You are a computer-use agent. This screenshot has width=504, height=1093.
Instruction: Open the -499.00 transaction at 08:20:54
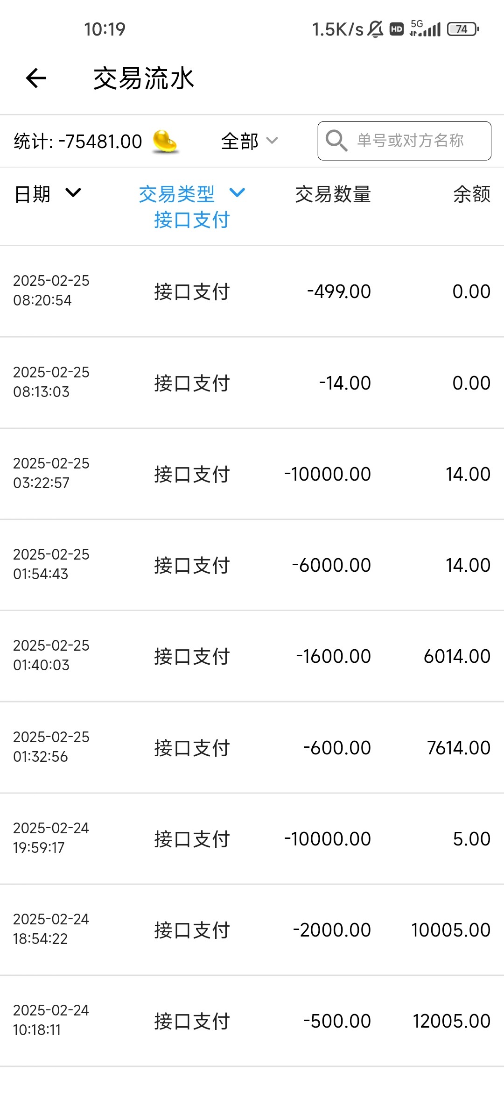252,291
